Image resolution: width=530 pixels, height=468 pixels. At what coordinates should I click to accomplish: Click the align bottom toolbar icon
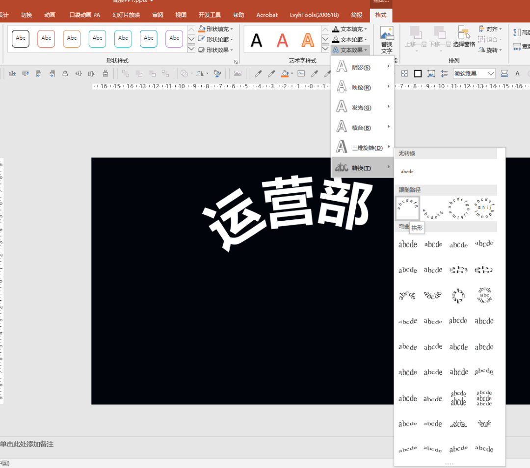[12, 73]
